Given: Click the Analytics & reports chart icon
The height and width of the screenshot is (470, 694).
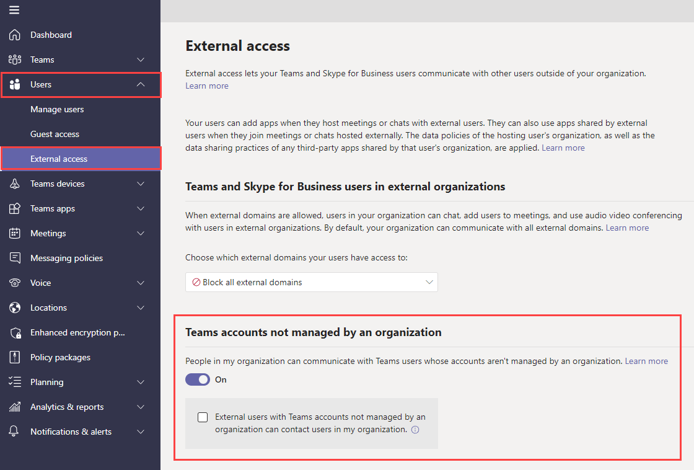Looking at the screenshot, I should 14,407.
